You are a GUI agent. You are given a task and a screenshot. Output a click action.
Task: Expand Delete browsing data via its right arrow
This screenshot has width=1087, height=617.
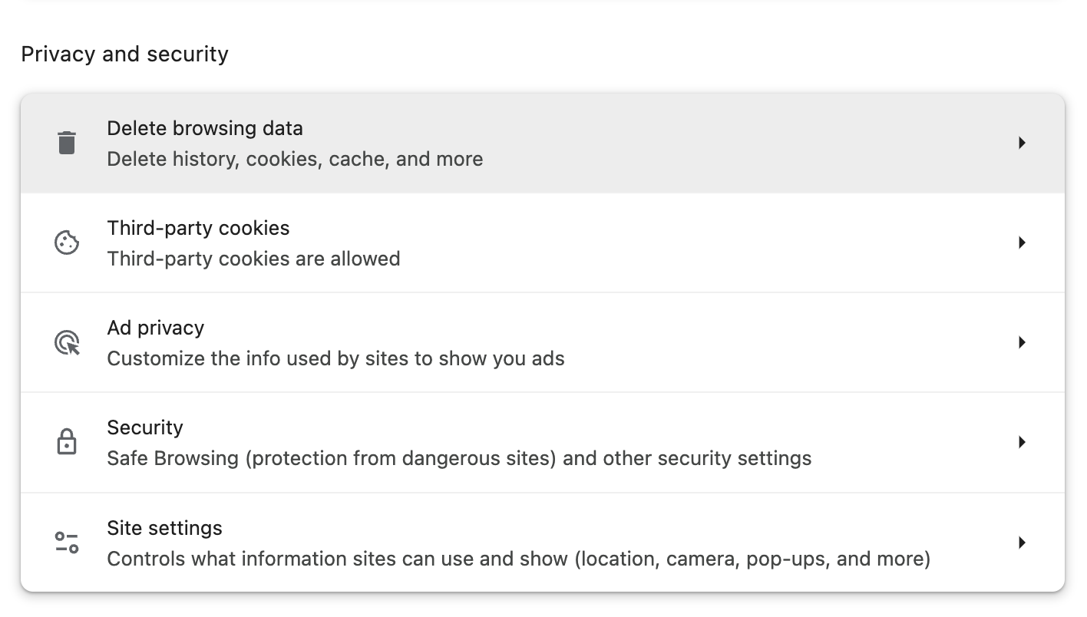coord(1022,142)
